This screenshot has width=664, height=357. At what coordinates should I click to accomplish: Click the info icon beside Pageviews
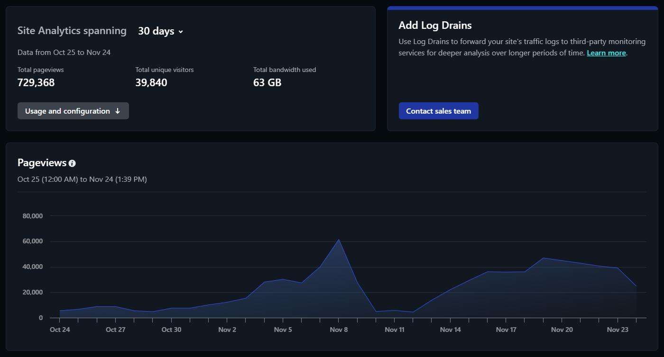tap(72, 163)
